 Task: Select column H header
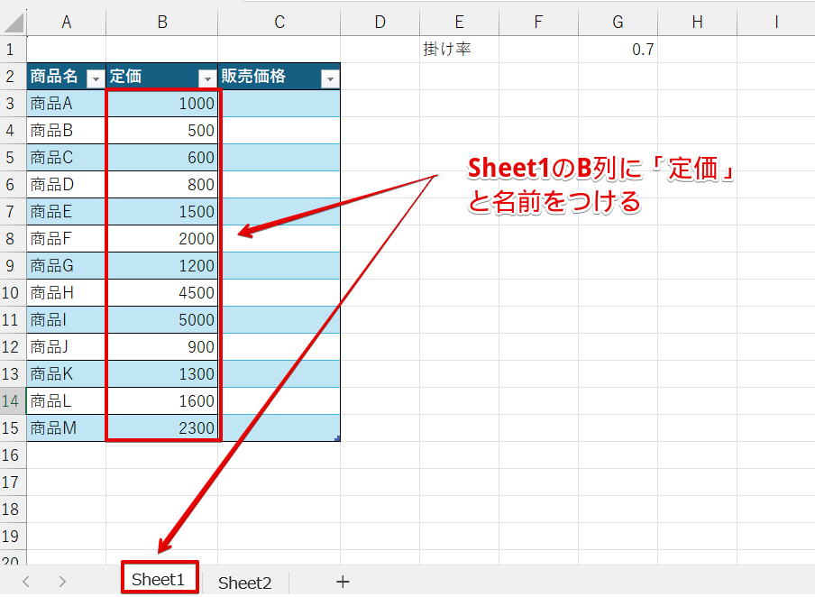point(698,23)
